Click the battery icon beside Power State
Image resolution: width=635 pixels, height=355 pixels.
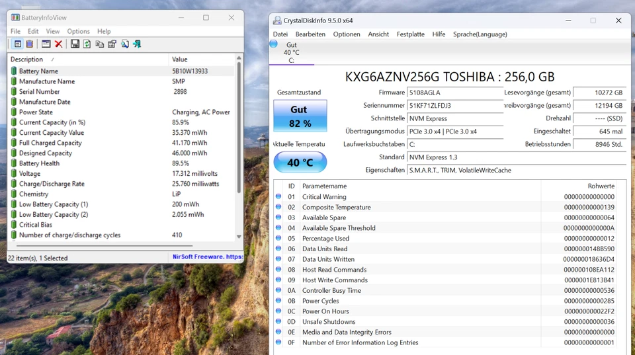point(14,112)
